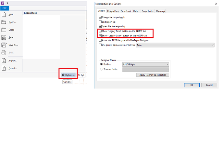
Task: Switch to the Save/Load tab
Action: tap(126, 11)
